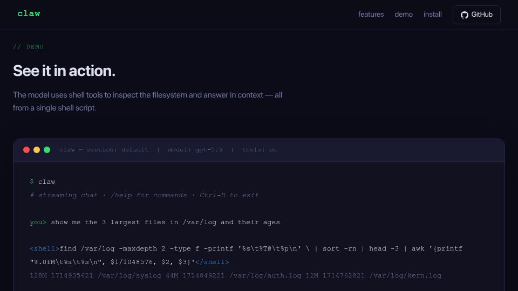Click the 'you>' prompt message line
Screen dimensions: 518x291
[155, 223]
